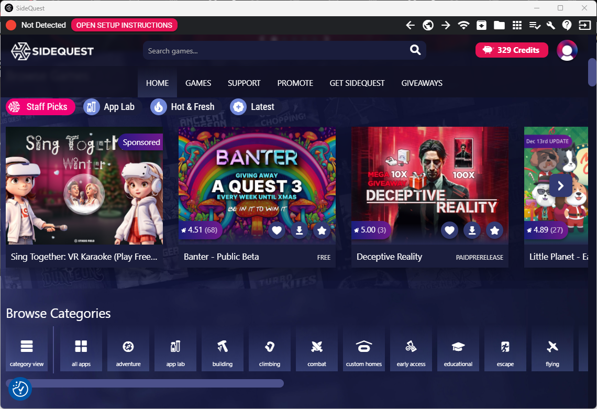This screenshot has width=597, height=409.
Task: Download Banter with the download icon
Action: (299, 230)
